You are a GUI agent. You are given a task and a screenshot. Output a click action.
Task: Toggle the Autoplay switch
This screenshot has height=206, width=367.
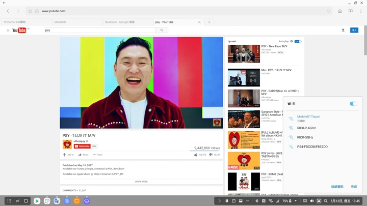tap(298, 41)
